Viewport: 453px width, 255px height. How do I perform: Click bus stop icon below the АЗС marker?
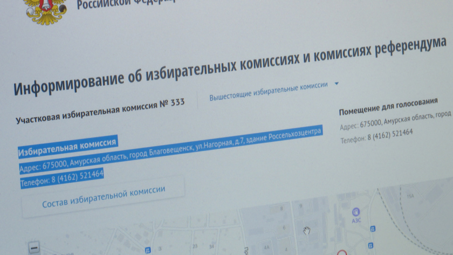[x=373, y=229]
